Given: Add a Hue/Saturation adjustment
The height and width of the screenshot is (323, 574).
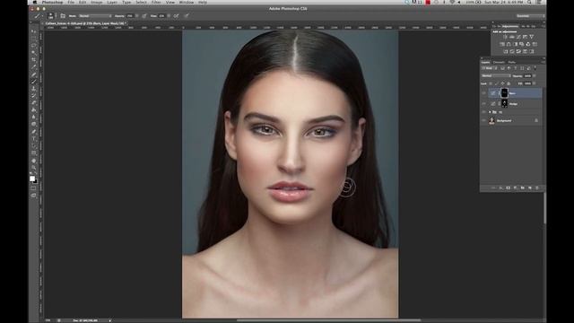Looking at the screenshot, I should [x=502, y=44].
